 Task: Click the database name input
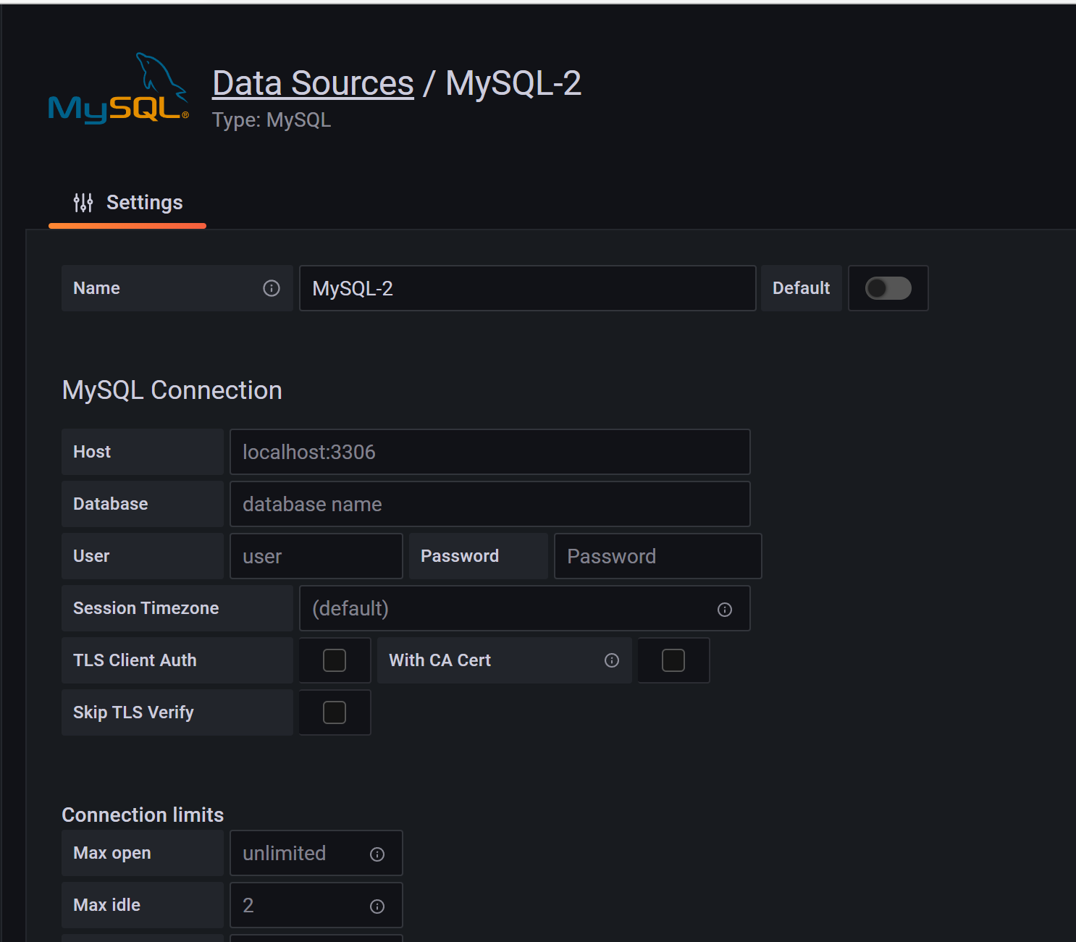point(489,504)
